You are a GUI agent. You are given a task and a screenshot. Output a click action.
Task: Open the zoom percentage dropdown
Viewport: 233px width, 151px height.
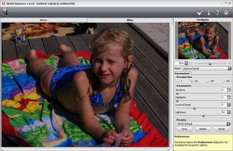click(186, 63)
